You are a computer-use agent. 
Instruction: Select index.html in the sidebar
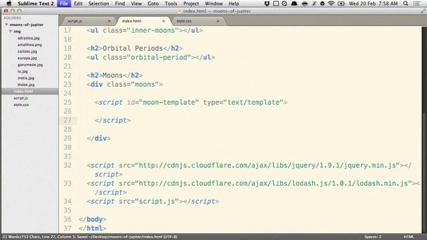(23, 91)
